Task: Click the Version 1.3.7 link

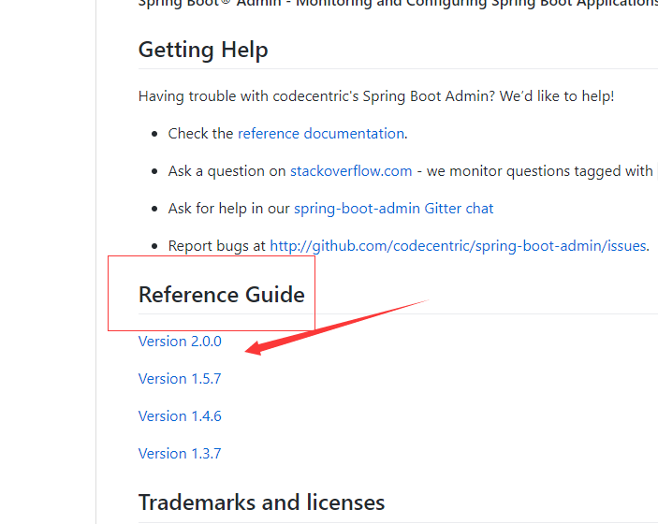Action: [180, 454]
